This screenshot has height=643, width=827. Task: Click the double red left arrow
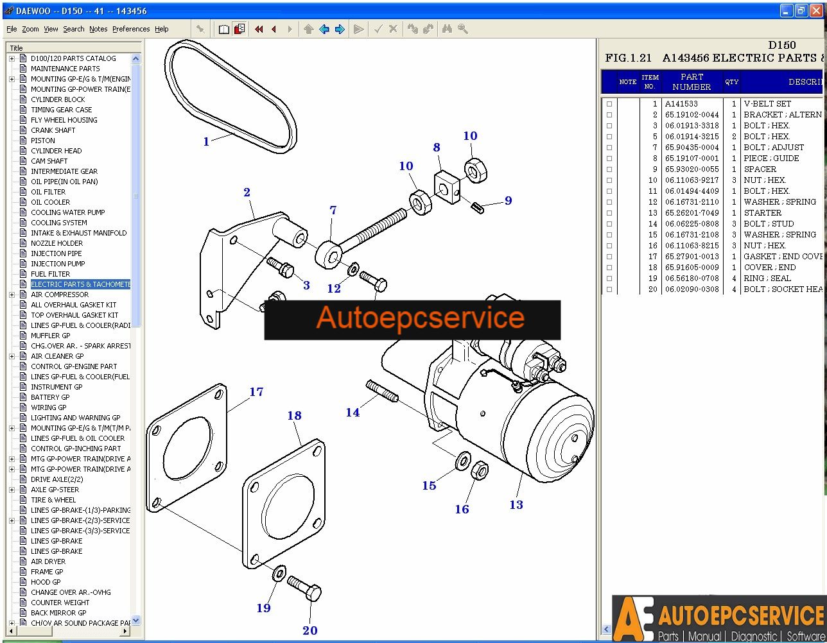[x=259, y=29]
